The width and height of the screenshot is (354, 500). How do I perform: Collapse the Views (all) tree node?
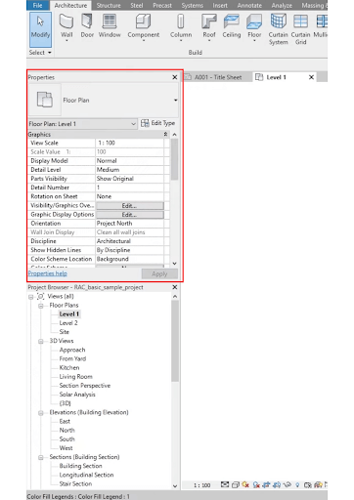(31, 297)
